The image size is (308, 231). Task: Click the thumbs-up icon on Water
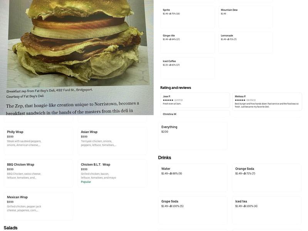[x=171, y=174]
